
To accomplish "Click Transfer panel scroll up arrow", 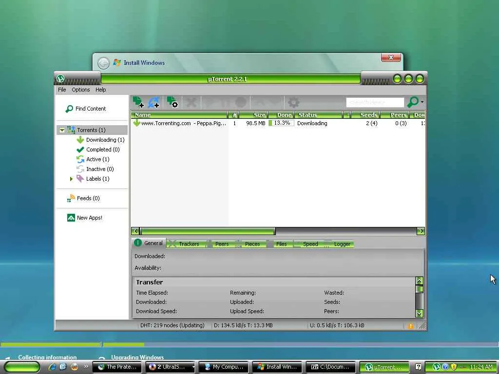I will pyautogui.click(x=420, y=281).
